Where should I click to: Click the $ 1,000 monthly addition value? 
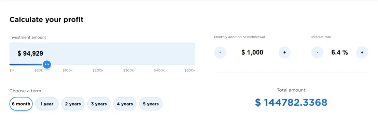pos(252,52)
